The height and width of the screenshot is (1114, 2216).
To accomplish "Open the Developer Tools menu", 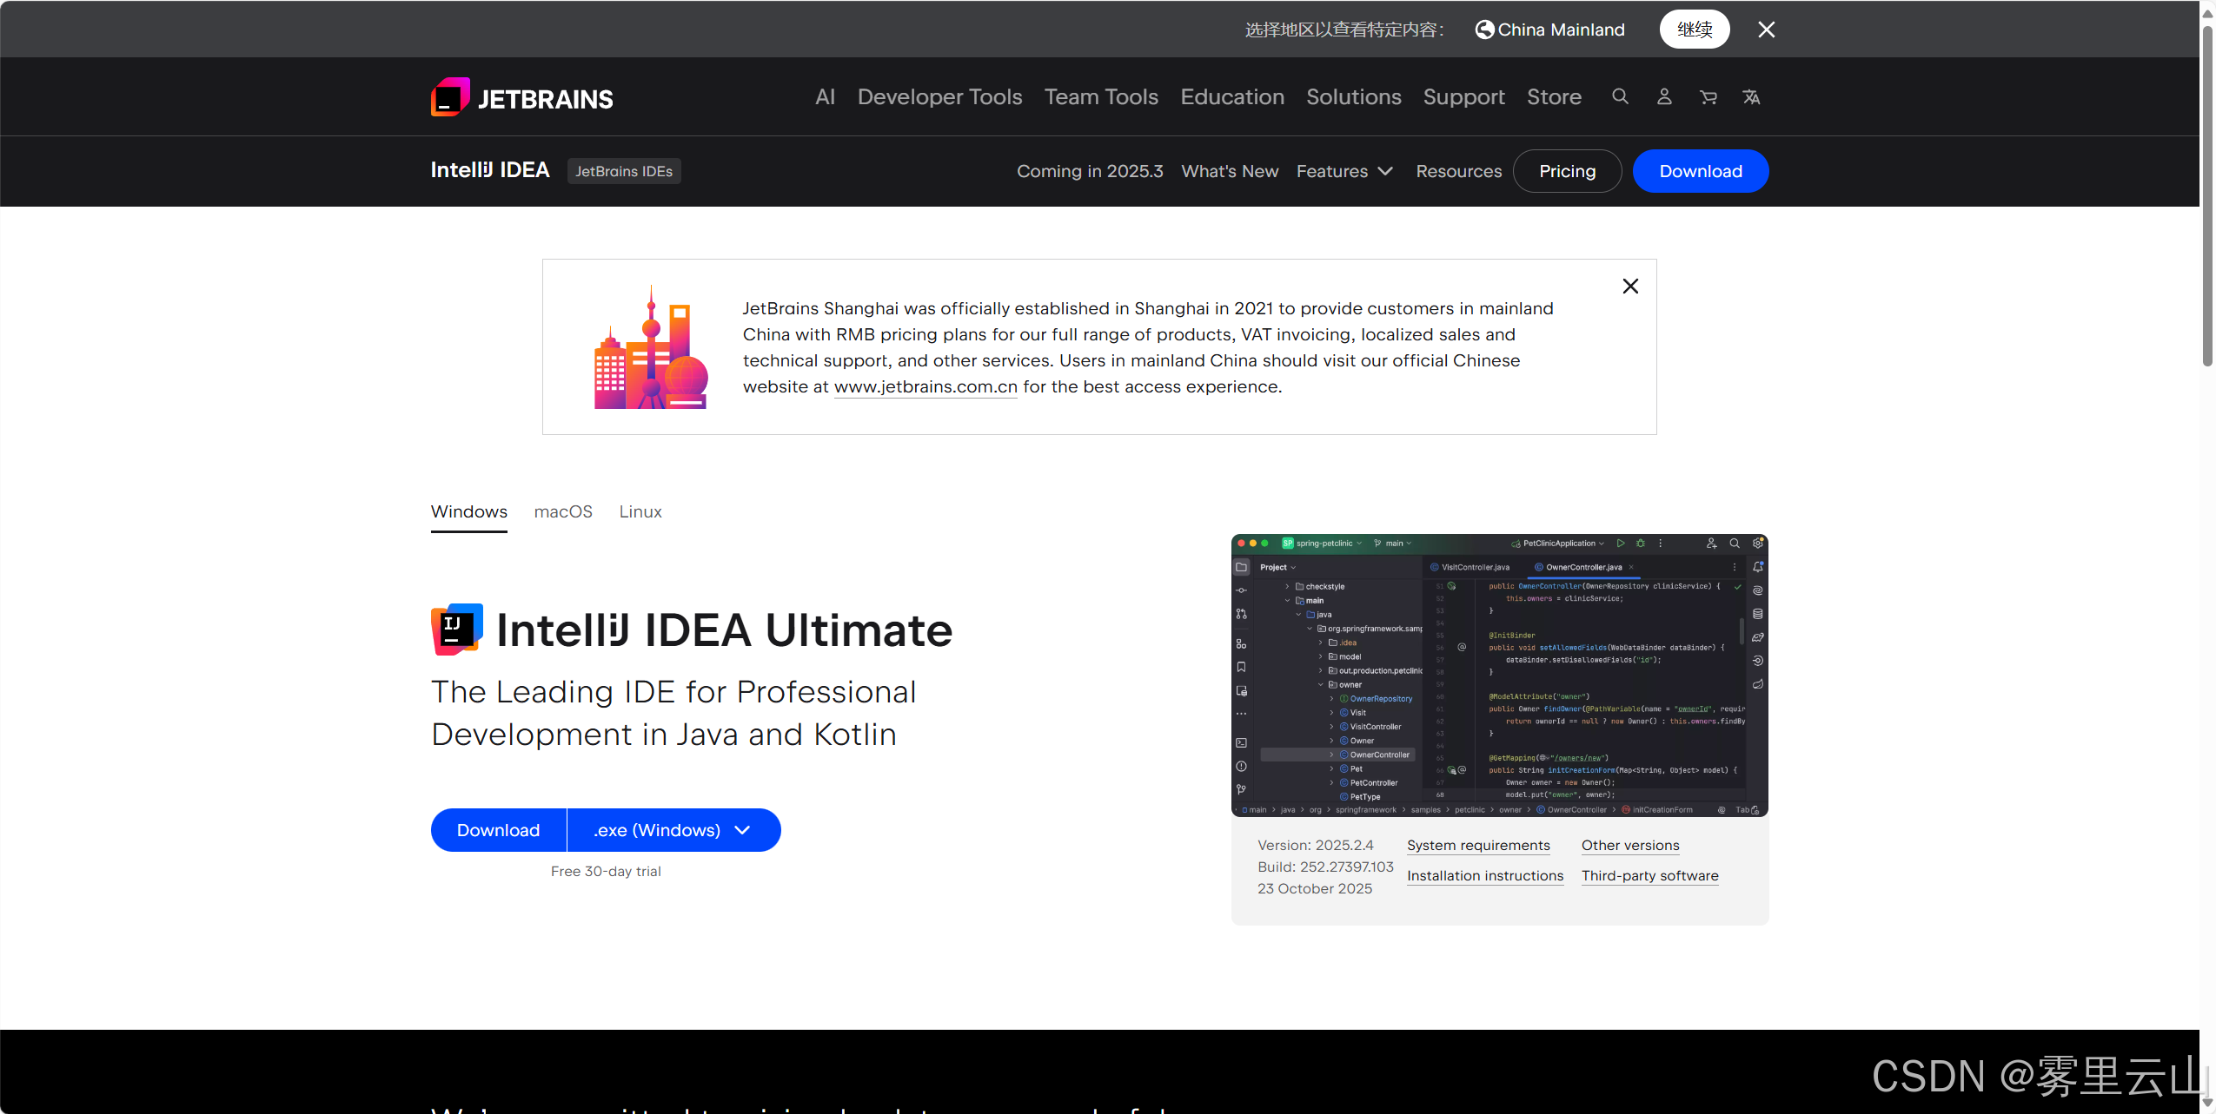I will (x=939, y=96).
